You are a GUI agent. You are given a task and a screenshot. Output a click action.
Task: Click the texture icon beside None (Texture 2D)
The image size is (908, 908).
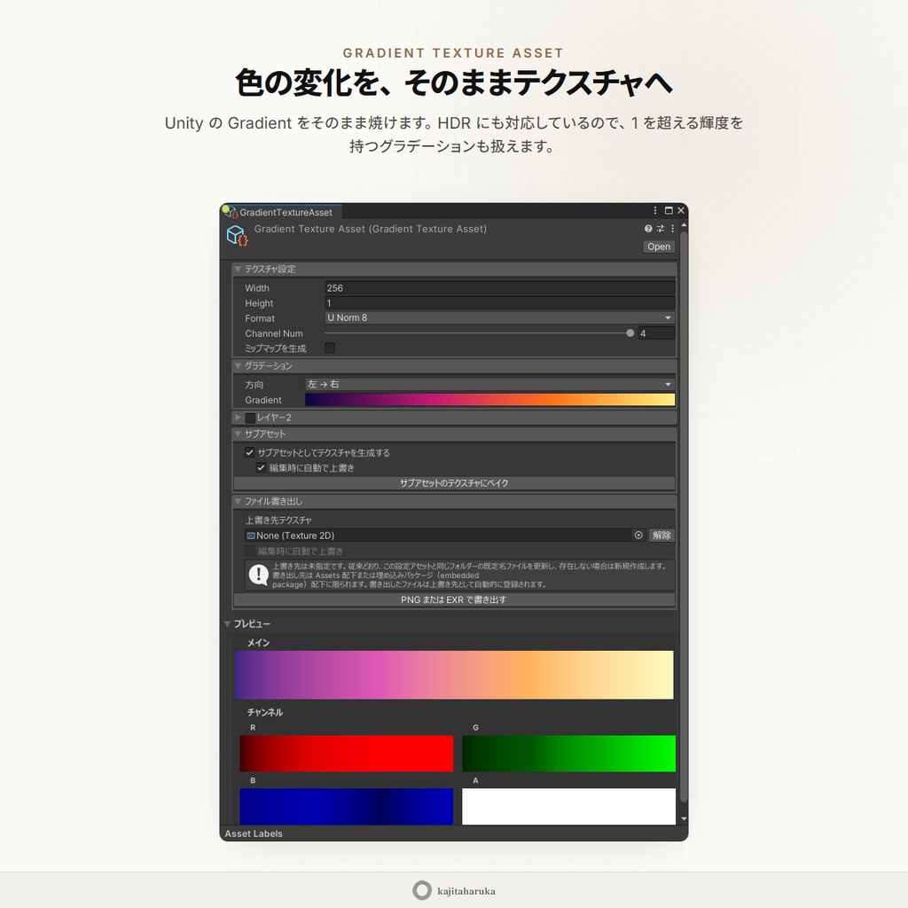coord(251,536)
